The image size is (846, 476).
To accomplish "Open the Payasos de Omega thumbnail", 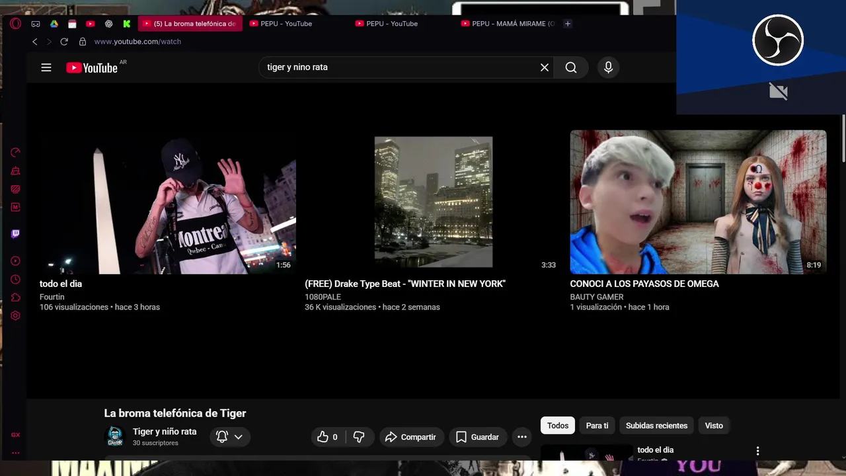I will coord(698,202).
